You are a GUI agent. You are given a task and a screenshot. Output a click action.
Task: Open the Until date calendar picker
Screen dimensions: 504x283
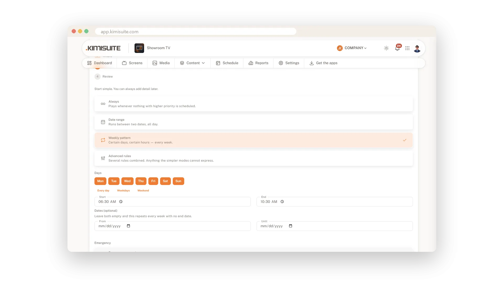coord(291,226)
